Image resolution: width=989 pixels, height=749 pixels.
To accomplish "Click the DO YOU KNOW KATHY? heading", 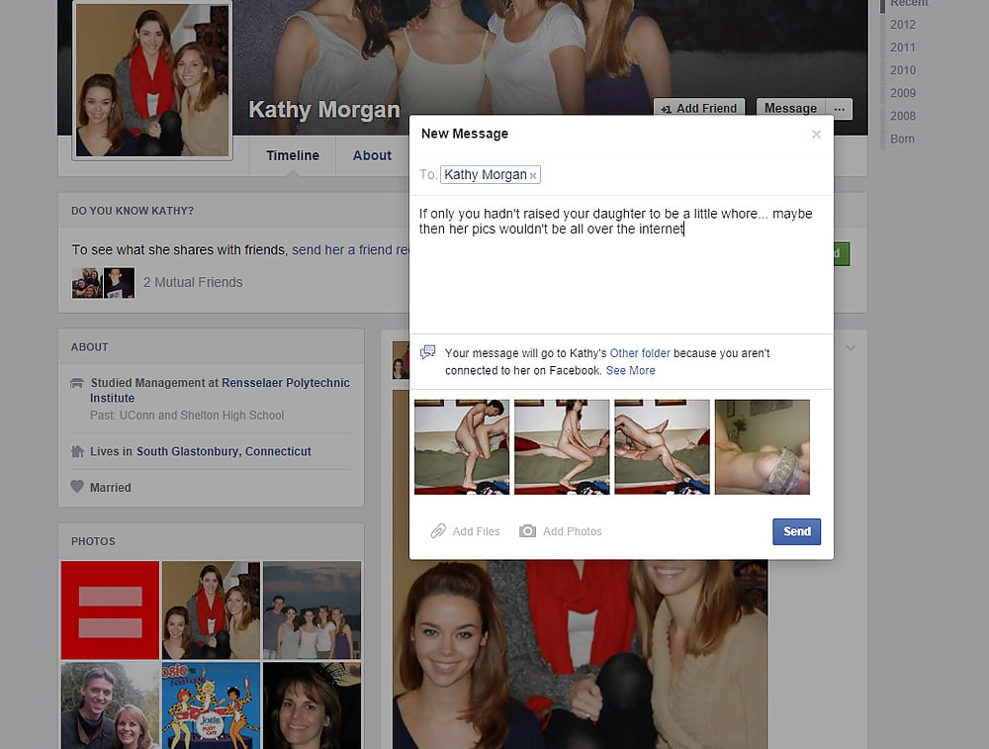I will pyautogui.click(x=133, y=211).
